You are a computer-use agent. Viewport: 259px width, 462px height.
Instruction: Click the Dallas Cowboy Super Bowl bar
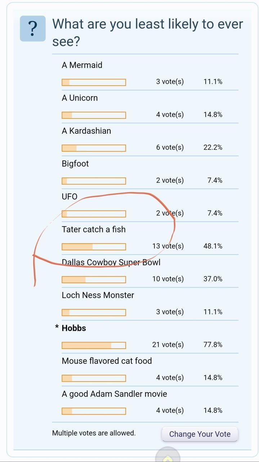[94, 280]
